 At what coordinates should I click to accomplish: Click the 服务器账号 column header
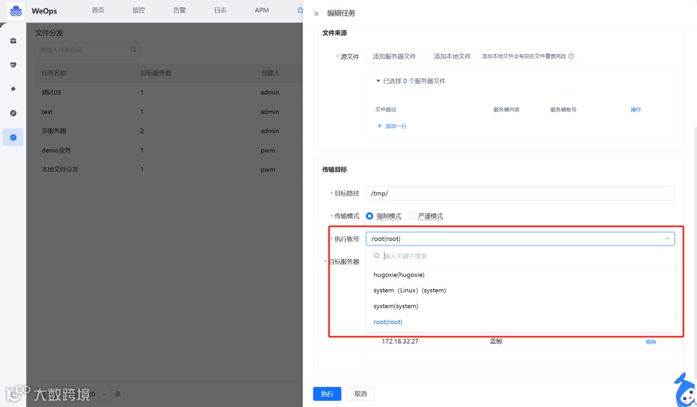tap(563, 109)
